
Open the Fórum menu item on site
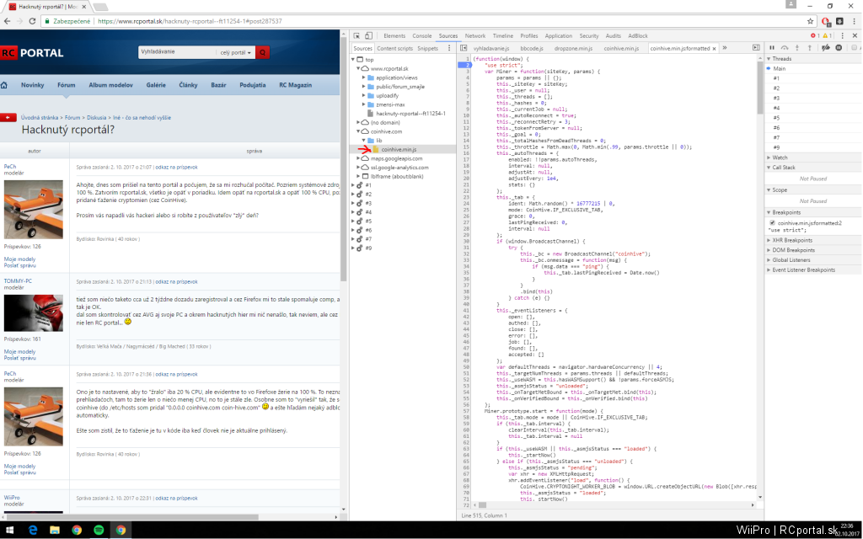[x=66, y=85]
